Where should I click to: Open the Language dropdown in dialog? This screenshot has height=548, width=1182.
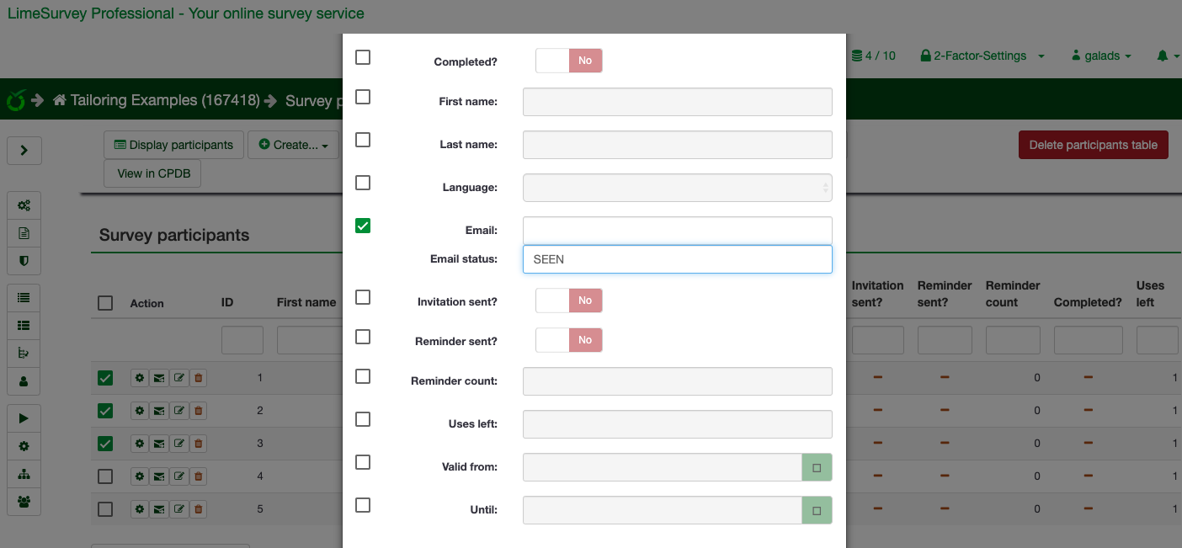[x=677, y=188]
